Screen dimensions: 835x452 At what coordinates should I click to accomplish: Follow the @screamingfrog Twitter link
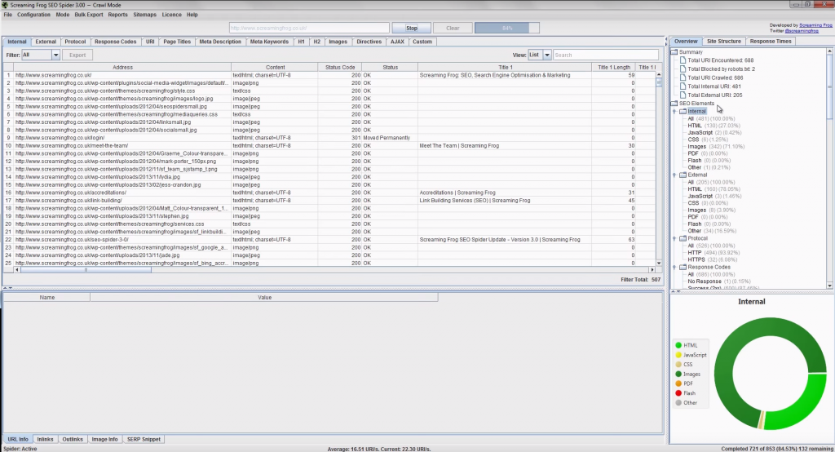pyautogui.click(x=802, y=31)
